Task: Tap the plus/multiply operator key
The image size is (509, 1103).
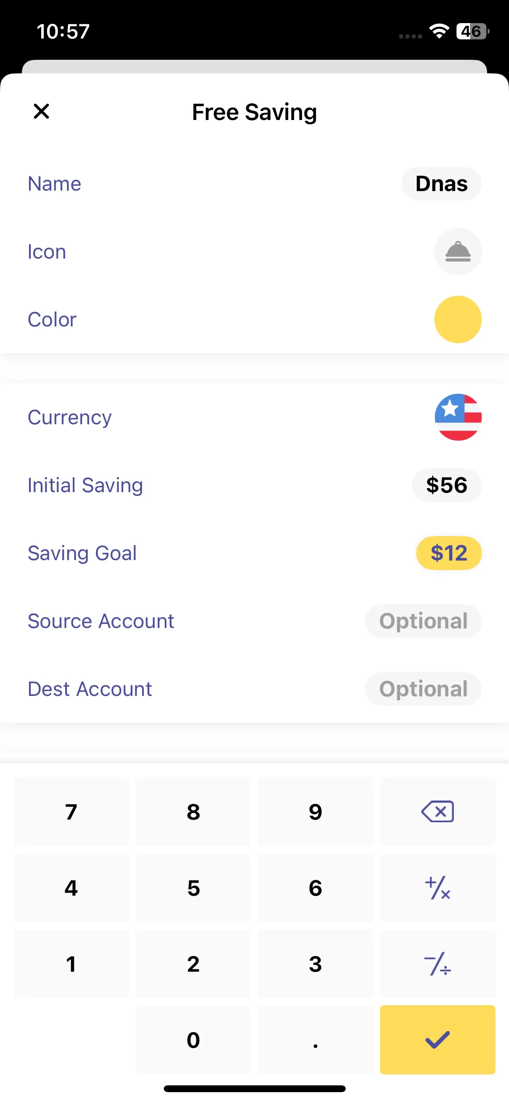Action: tap(437, 888)
